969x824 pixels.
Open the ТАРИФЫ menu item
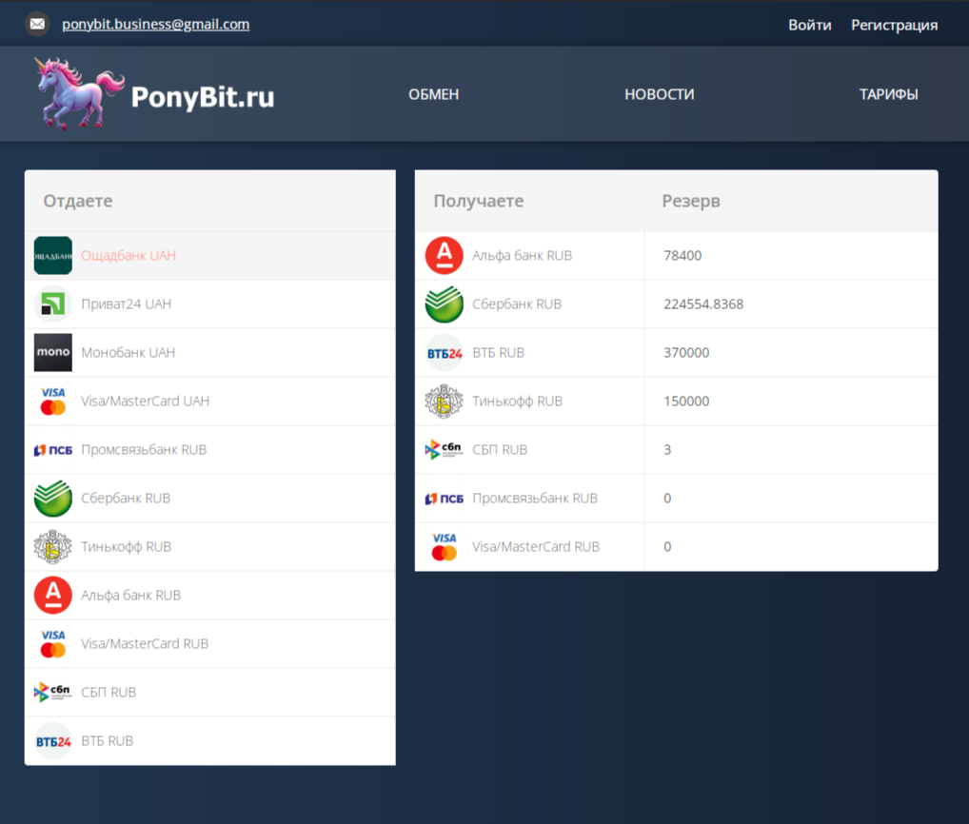[x=889, y=94]
